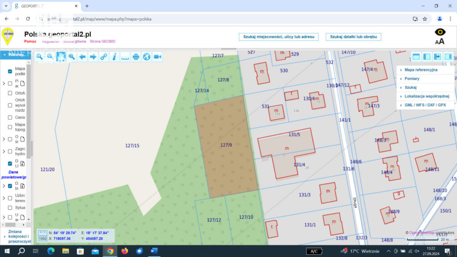Click the chain link share icon
This screenshot has height=257, width=457.
coord(104,57)
